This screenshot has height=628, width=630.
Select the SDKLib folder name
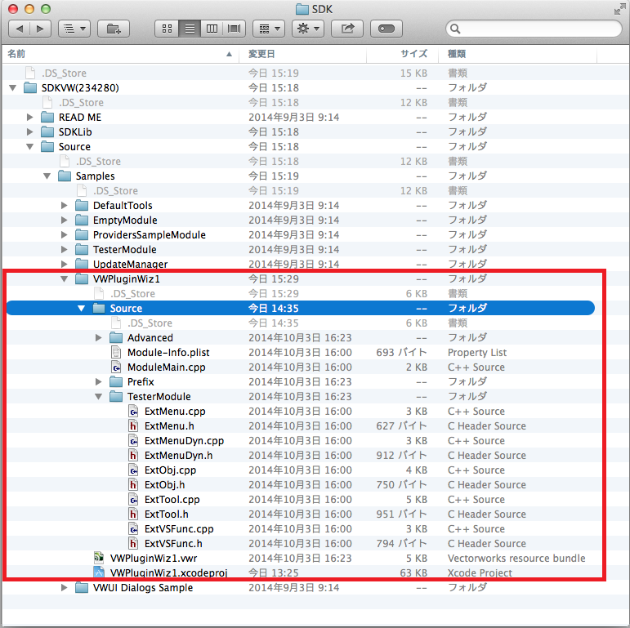tap(75, 131)
